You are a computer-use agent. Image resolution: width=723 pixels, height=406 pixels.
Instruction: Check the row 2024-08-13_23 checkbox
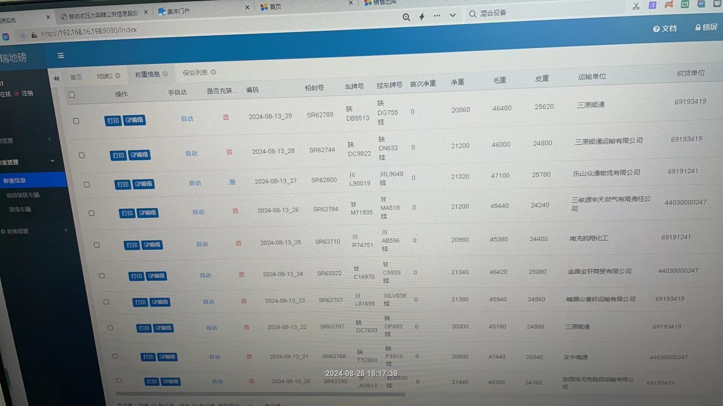(106, 302)
